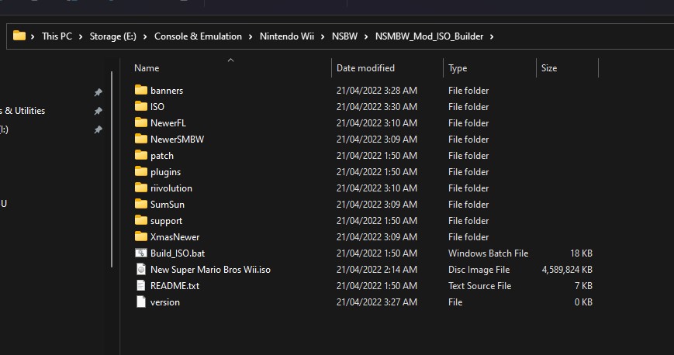Click the file name 'Build_ISO.bat'
The image size is (674, 355).
click(178, 253)
